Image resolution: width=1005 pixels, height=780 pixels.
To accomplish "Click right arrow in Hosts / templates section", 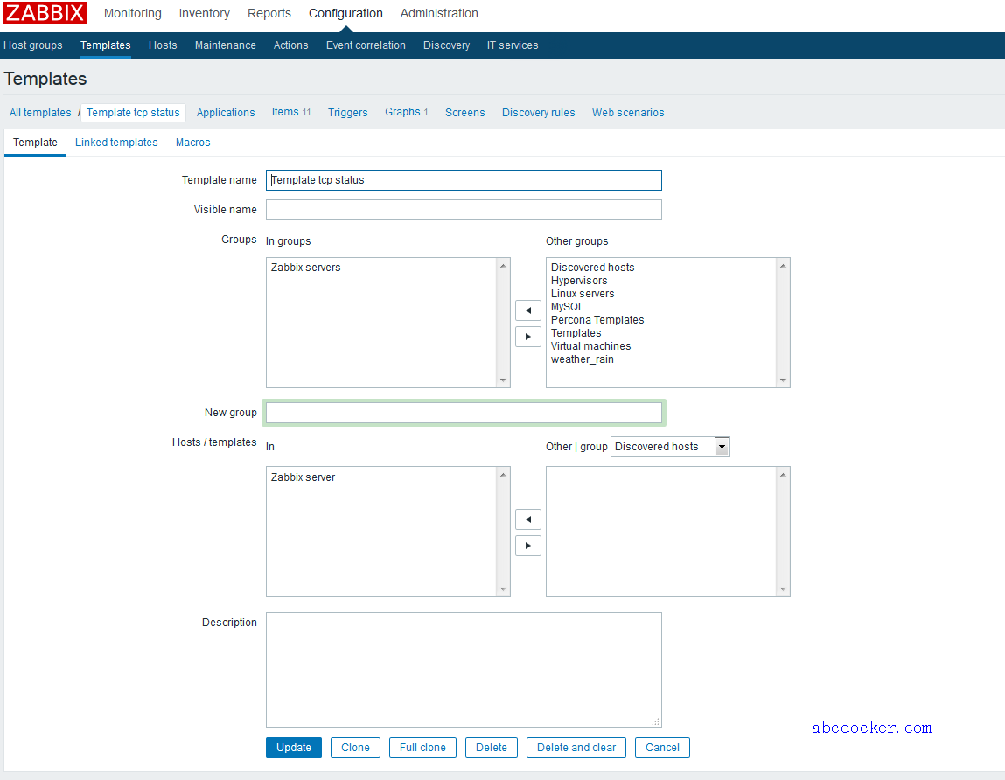I will (527, 546).
